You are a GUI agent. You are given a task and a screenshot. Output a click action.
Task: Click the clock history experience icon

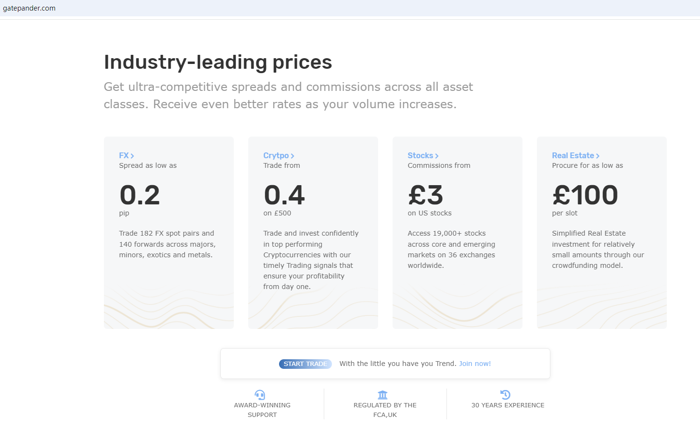point(505,395)
